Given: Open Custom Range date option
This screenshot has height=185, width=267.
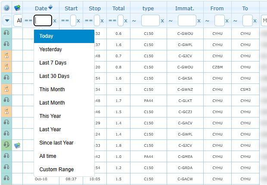Looking at the screenshot, I should 64,170.
